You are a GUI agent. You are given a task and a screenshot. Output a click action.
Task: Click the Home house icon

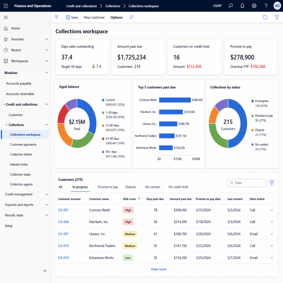point(6,28)
